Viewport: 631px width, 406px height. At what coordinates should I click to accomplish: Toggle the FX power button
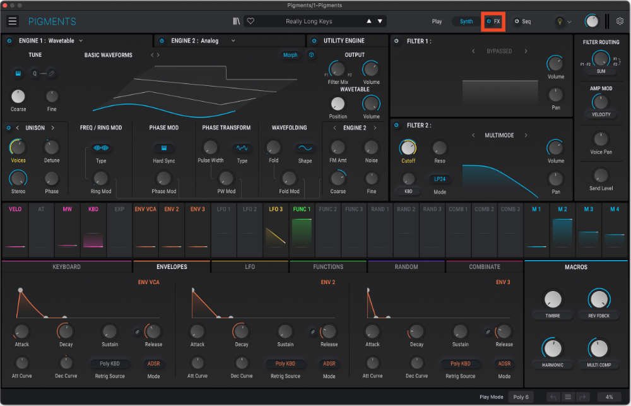coord(488,21)
